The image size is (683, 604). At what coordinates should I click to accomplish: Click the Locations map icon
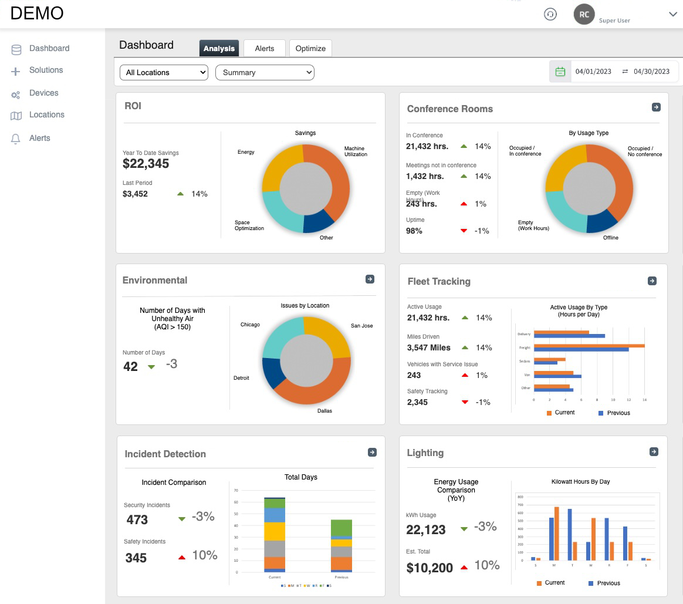tap(16, 116)
